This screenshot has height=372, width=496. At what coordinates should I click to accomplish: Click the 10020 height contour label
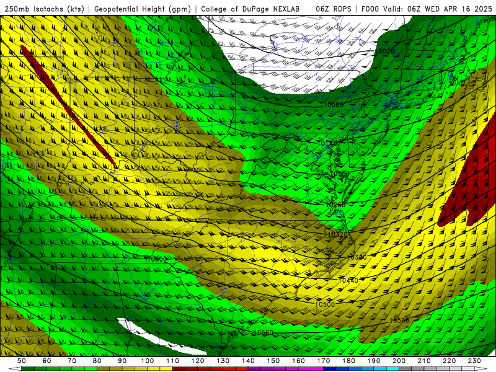[x=384, y=51]
